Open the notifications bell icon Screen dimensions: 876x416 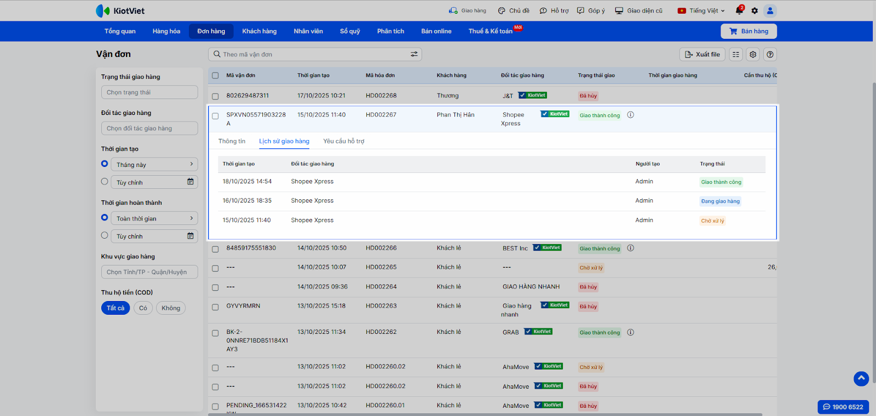(x=739, y=10)
